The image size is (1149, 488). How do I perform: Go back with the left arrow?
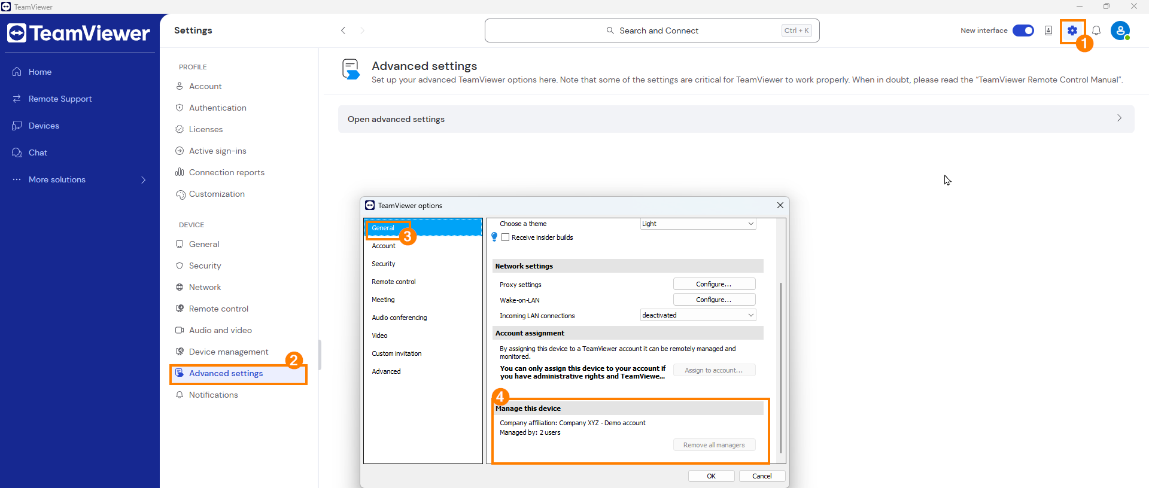pos(344,30)
